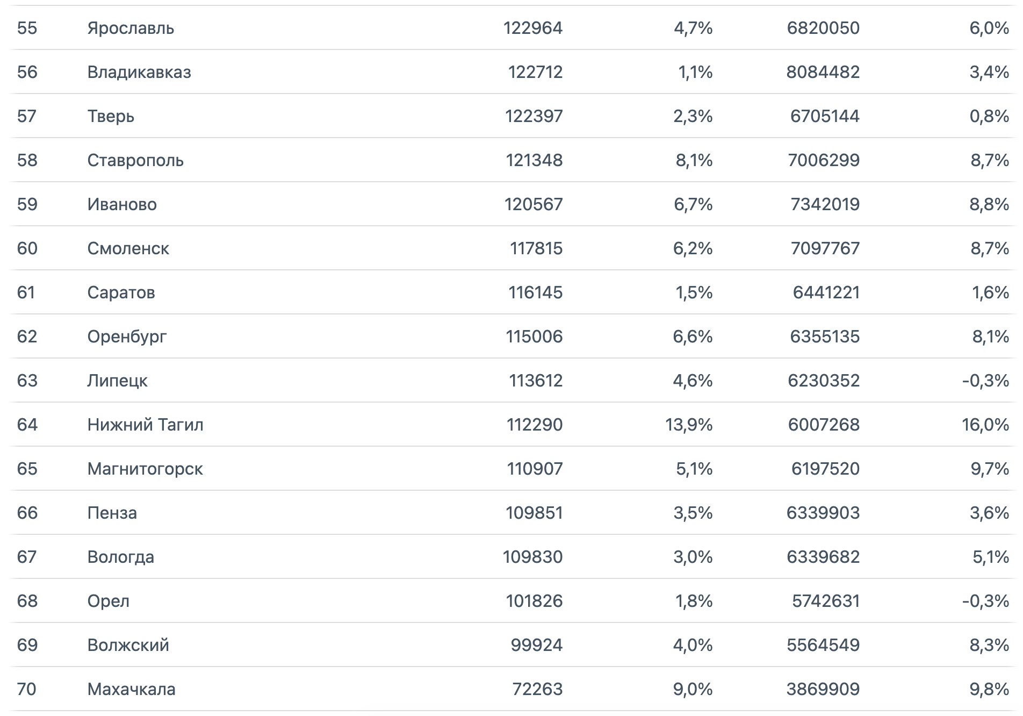Viewport: 1023px width, 716px height.
Task: Click the Магнитогорск value 110907
Action: click(x=535, y=469)
